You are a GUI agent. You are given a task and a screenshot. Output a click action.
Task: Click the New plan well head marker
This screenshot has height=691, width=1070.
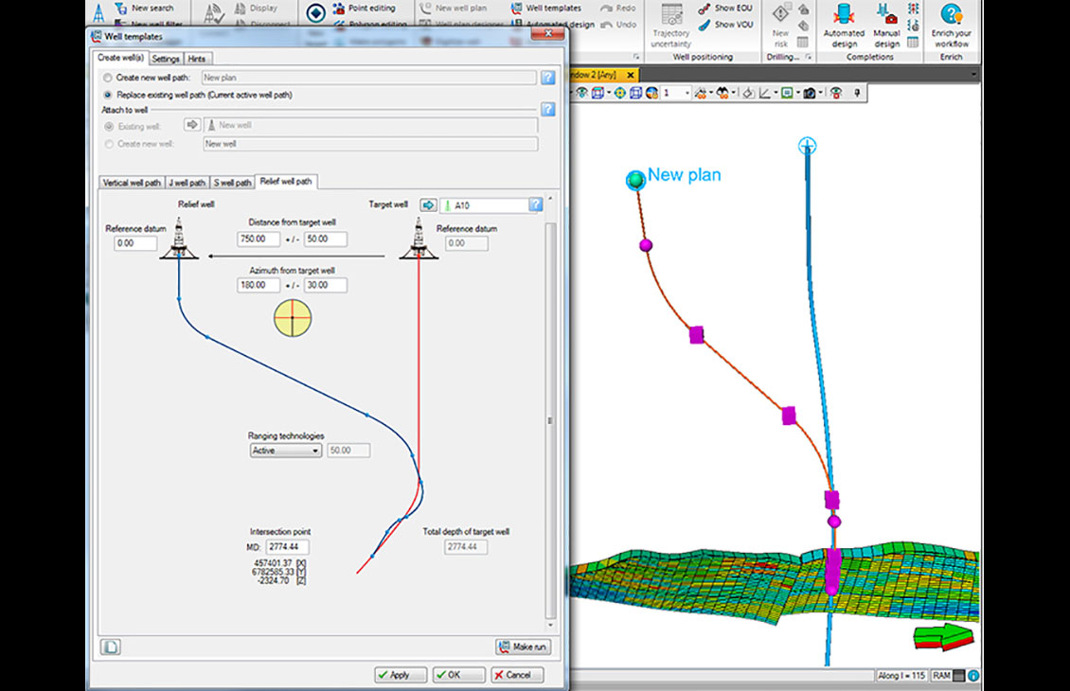point(636,180)
